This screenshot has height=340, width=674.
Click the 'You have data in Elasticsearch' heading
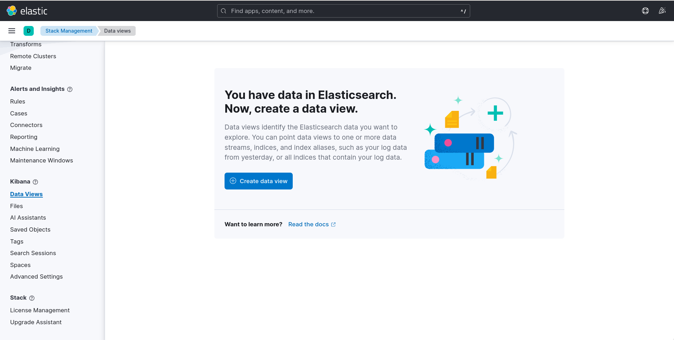pos(310,102)
